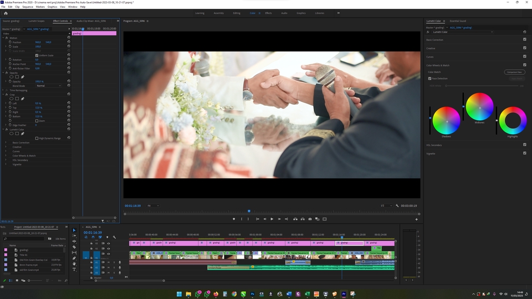
Task: Disable Creative section checkbox in Lumetri
Action: [525, 48]
